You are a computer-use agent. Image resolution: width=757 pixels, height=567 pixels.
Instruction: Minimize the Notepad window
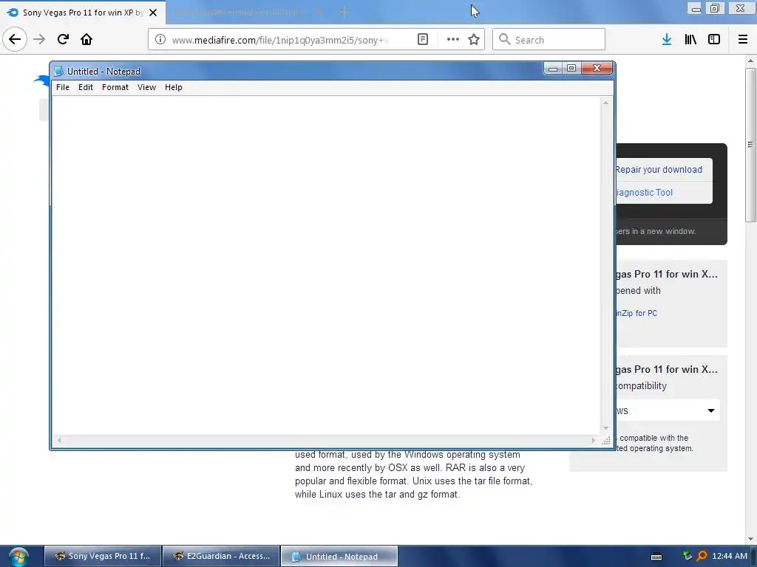coord(553,69)
